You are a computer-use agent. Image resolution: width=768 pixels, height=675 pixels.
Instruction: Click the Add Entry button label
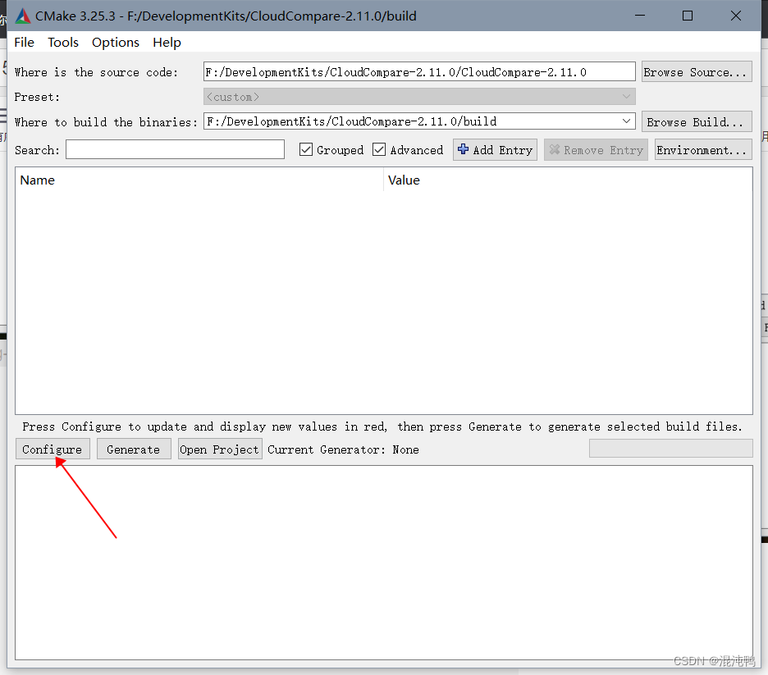tap(502, 150)
